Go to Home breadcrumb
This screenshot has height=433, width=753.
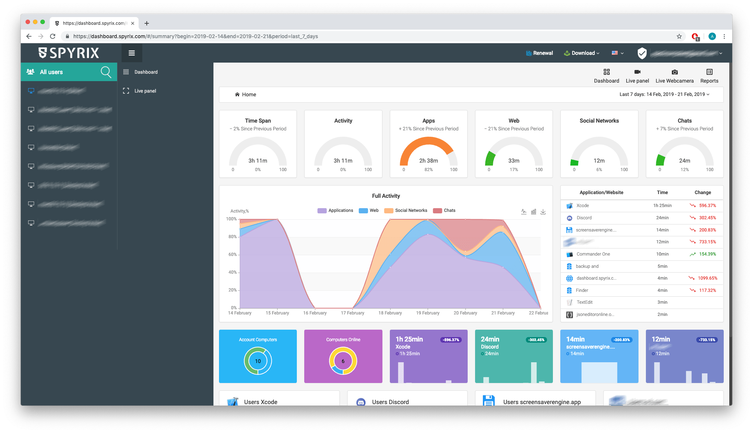(245, 94)
